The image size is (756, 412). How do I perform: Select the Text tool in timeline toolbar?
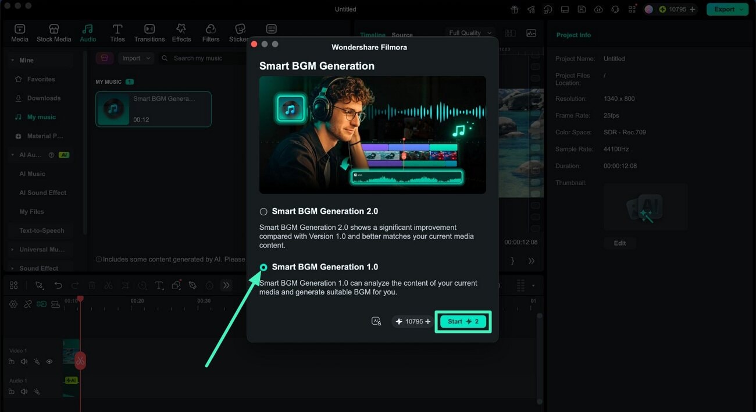(x=159, y=285)
